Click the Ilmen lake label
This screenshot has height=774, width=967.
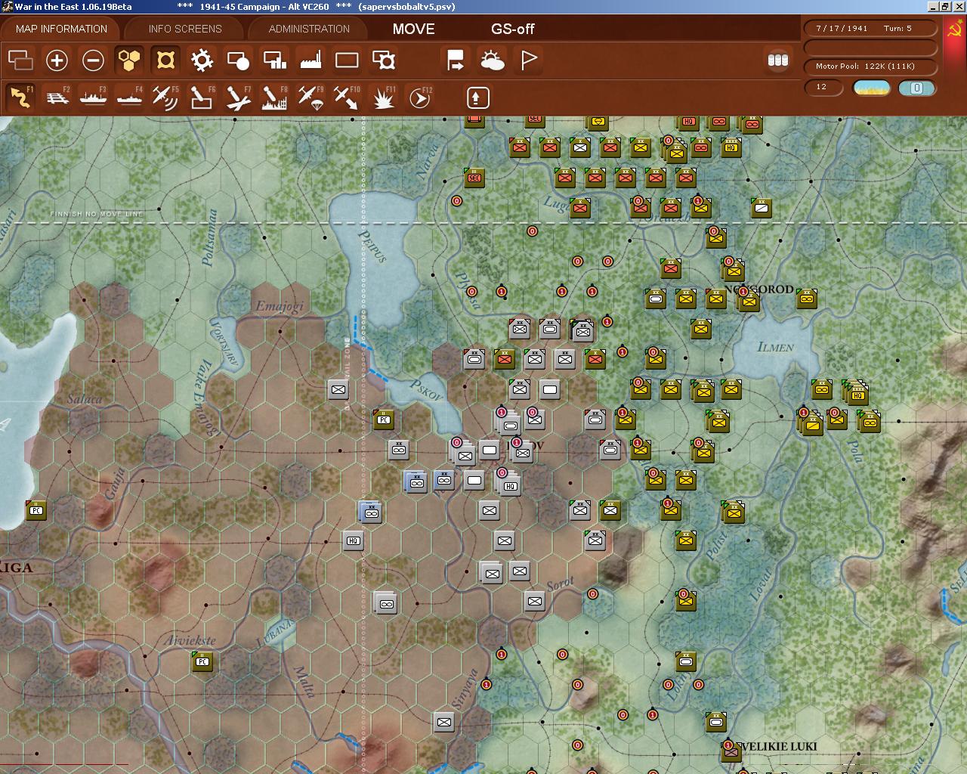[775, 347]
